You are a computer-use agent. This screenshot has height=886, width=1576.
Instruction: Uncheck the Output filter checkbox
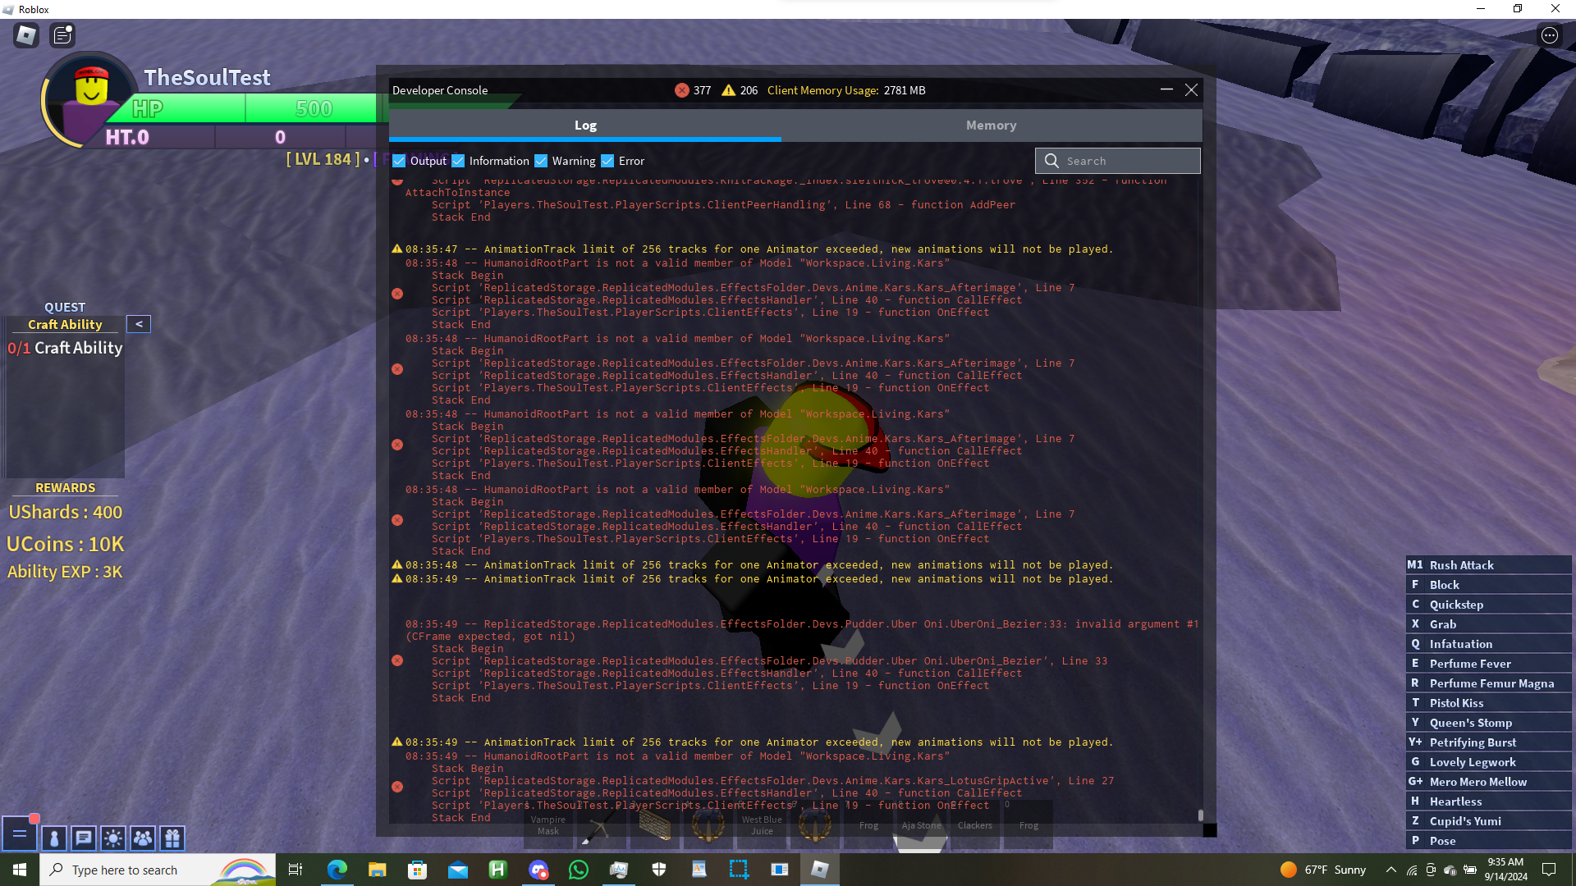(x=400, y=161)
